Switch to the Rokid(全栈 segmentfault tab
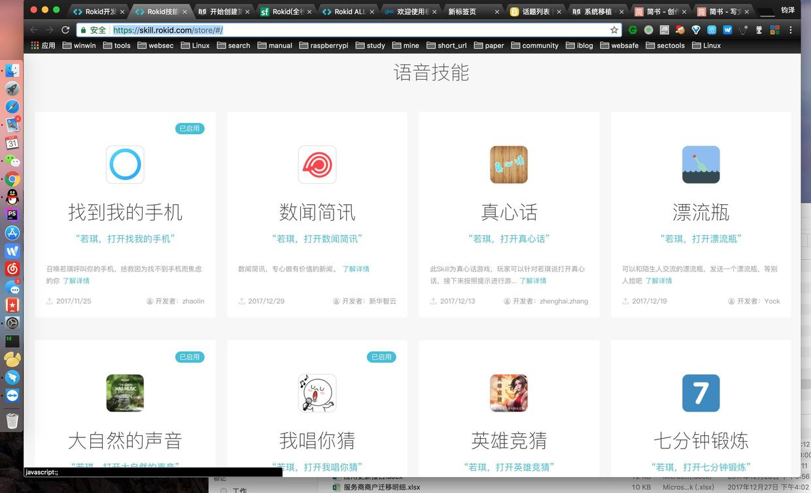 click(x=286, y=11)
